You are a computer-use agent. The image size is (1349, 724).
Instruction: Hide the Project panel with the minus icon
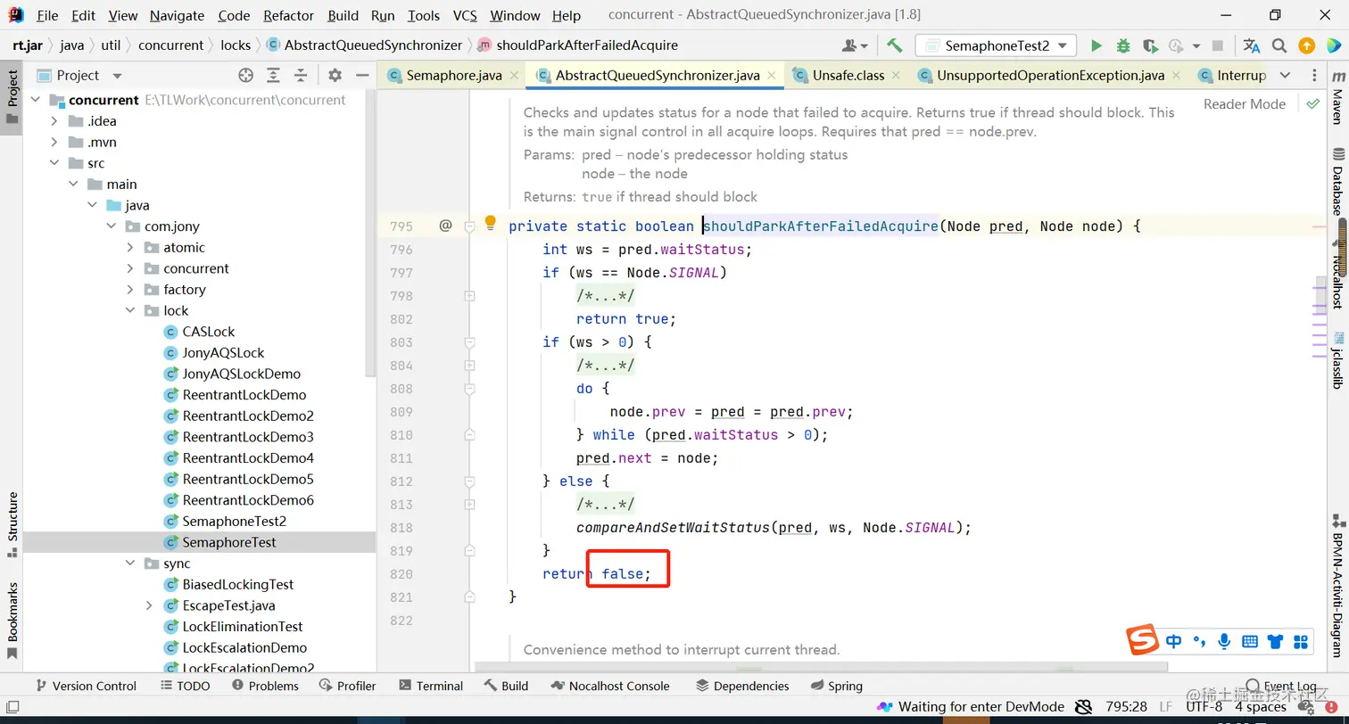[361, 76]
